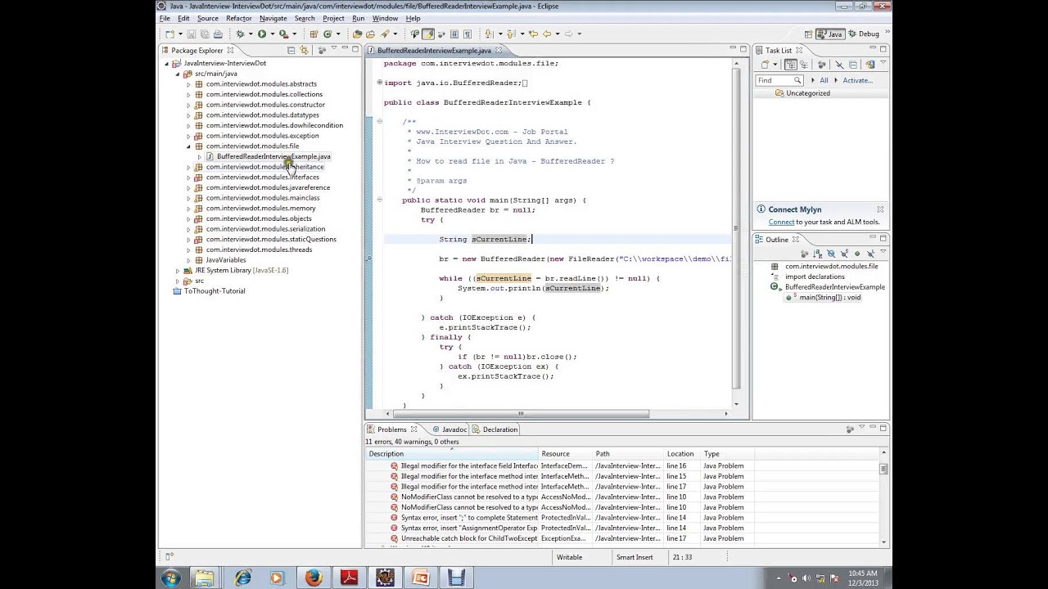
Task: Open the Navigate menu
Action: tap(273, 18)
